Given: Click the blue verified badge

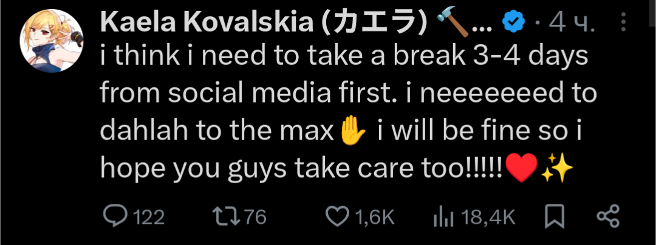Looking at the screenshot, I should pos(514,24).
